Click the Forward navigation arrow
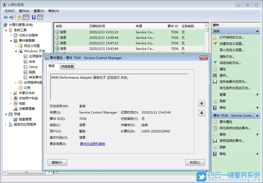Viewport: 263px width, 183px height. tap(11, 17)
